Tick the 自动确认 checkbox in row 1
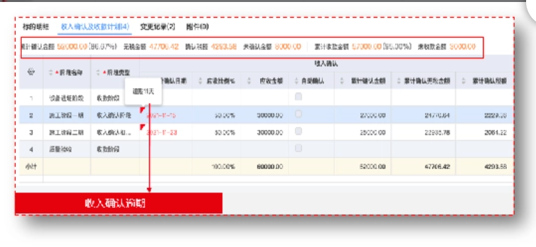This screenshot has width=536, height=247. coord(298,97)
